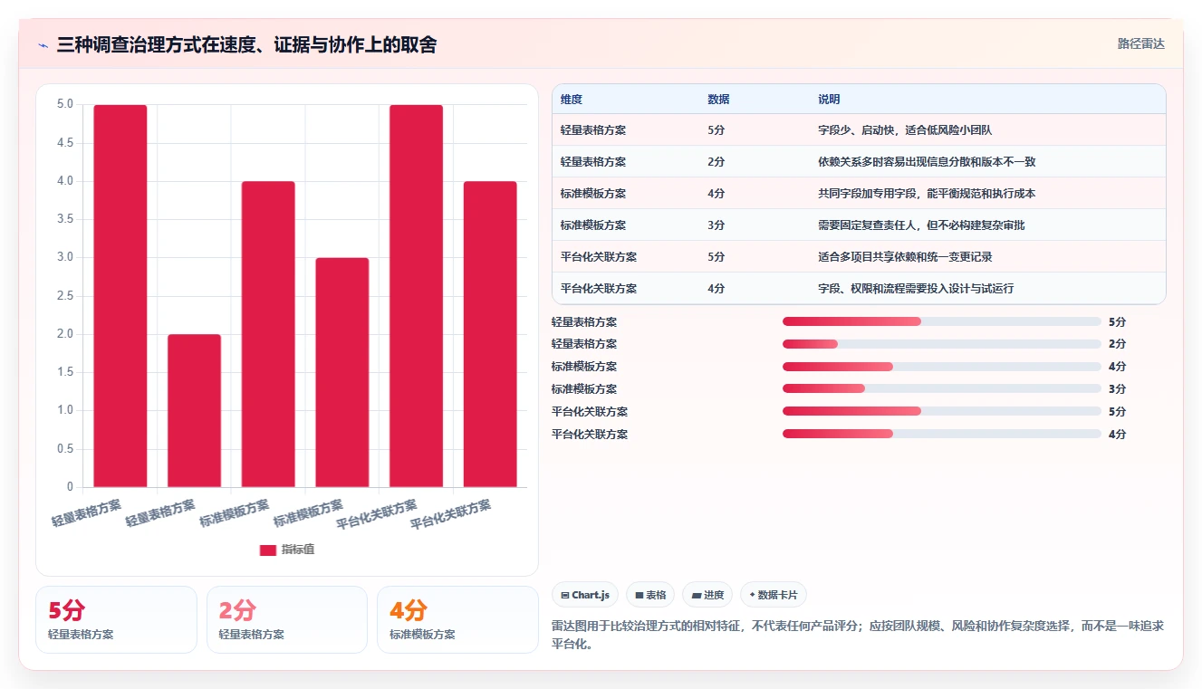This screenshot has width=1202, height=689.
Task: Click 平台化关联方案 in the '适合多项目共享依赖' table row
Action: point(599,257)
